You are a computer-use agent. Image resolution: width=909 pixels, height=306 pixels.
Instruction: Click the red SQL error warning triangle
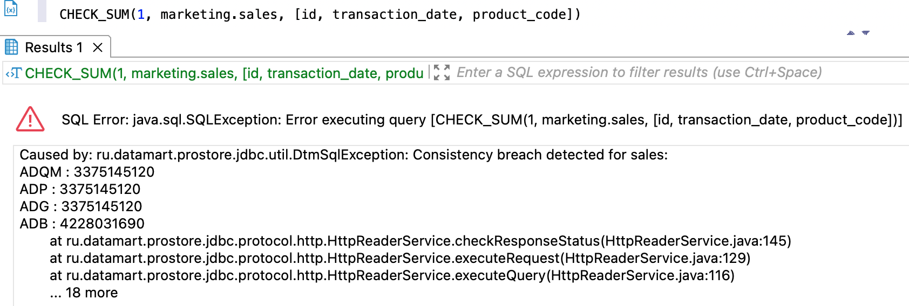30,119
